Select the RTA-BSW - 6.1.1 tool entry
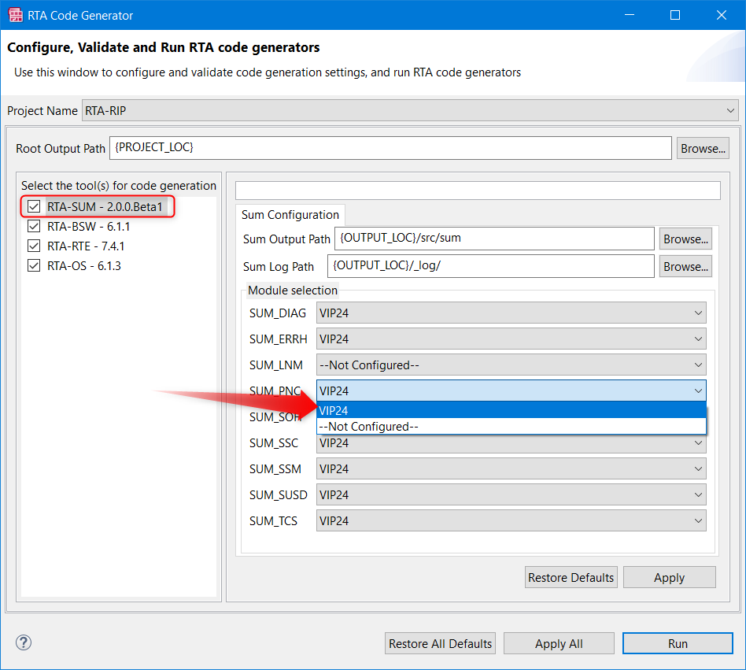The height and width of the screenshot is (670, 746). [88, 227]
